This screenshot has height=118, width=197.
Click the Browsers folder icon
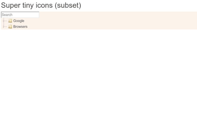click(x=10, y=27)
